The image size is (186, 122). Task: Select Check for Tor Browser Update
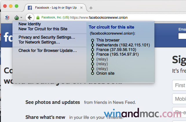[48, 50]
